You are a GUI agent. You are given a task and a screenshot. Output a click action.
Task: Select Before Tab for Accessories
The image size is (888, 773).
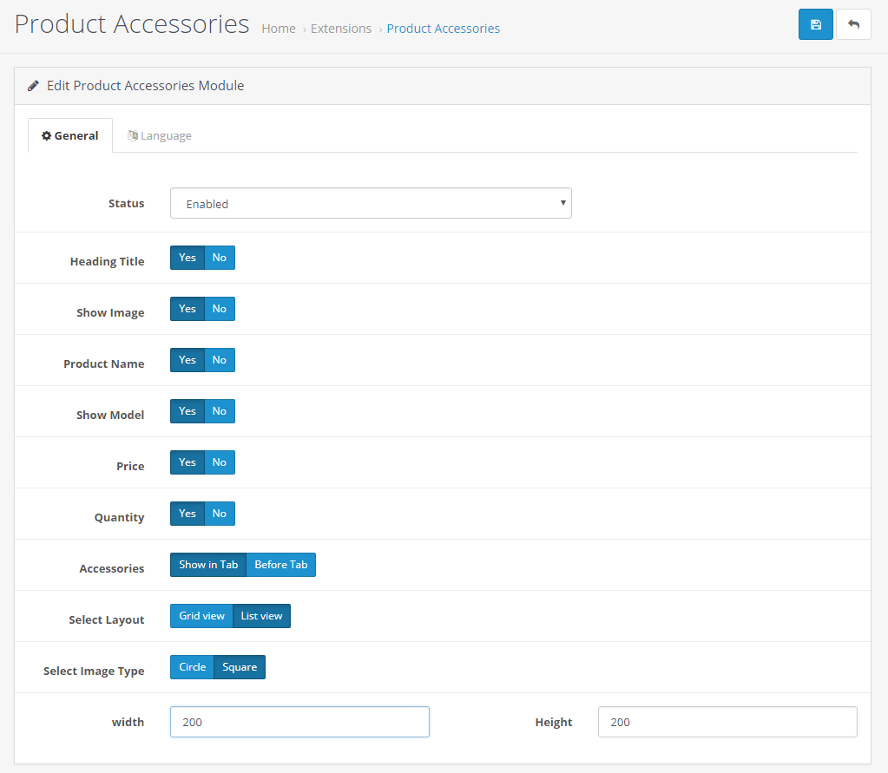[280, 565]
